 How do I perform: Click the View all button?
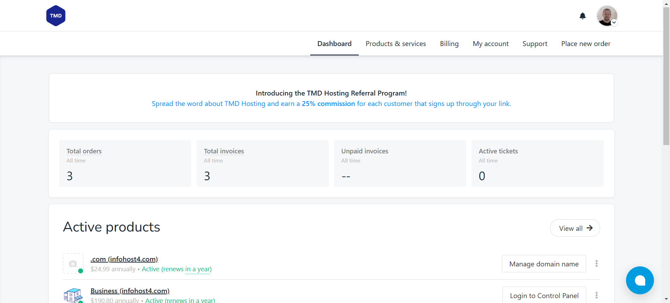click(575, 228)
